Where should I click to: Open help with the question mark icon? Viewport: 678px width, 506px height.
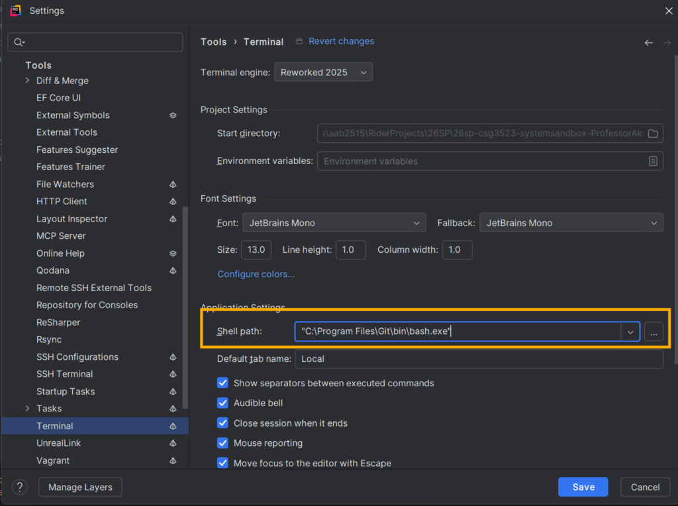pos(19,487)
